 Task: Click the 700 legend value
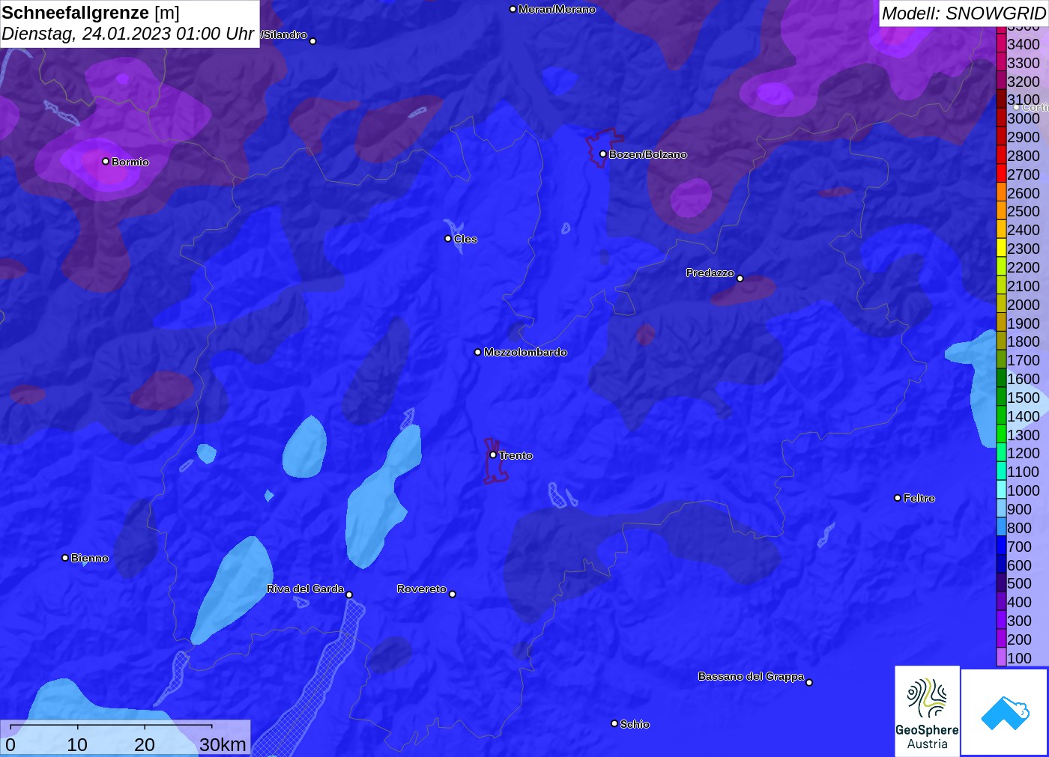tap(1019, 547)
